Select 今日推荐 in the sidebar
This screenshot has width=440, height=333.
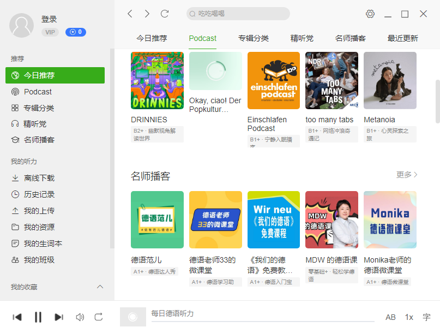point(55,75)
